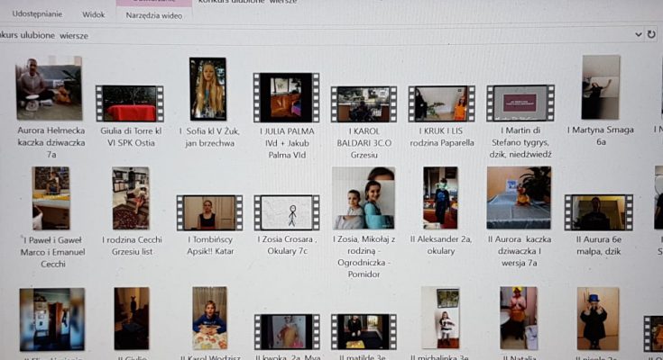Click file name 'I rodzina Cecchi Grzesiu list'
Screen dimensions: 663x360
click(132, 246)
